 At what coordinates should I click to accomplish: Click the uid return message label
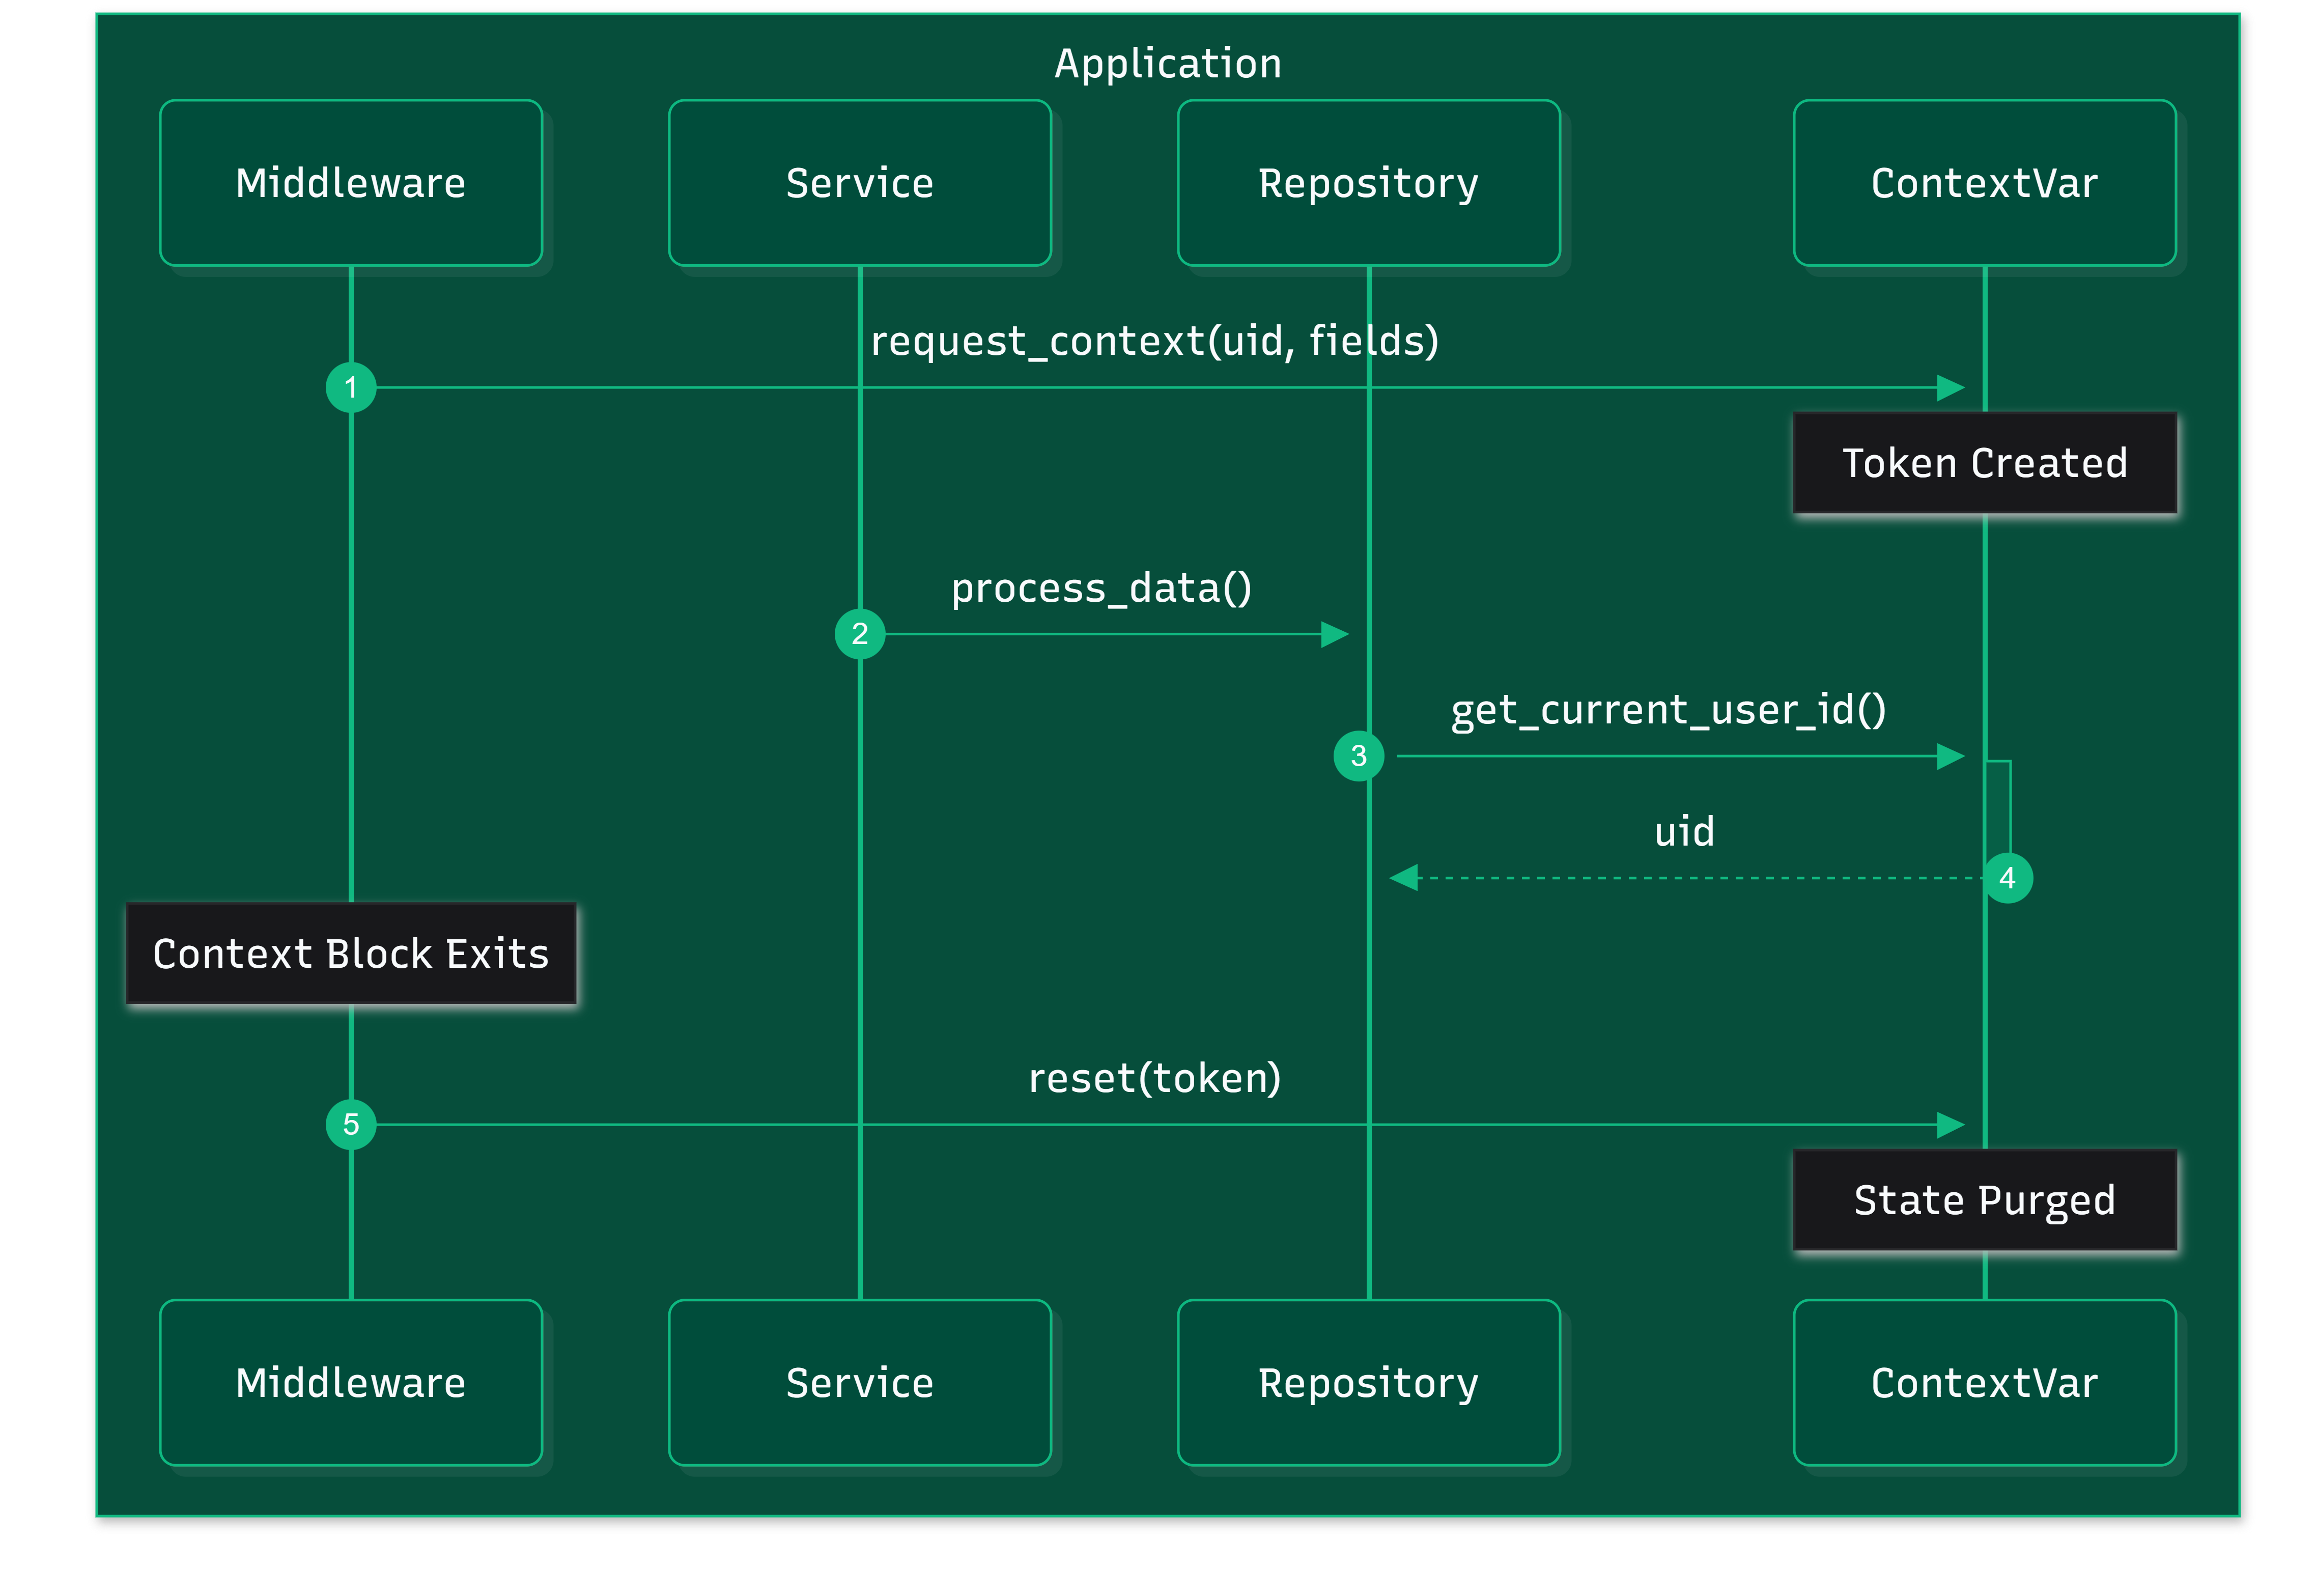click(x=1684, y=832)
